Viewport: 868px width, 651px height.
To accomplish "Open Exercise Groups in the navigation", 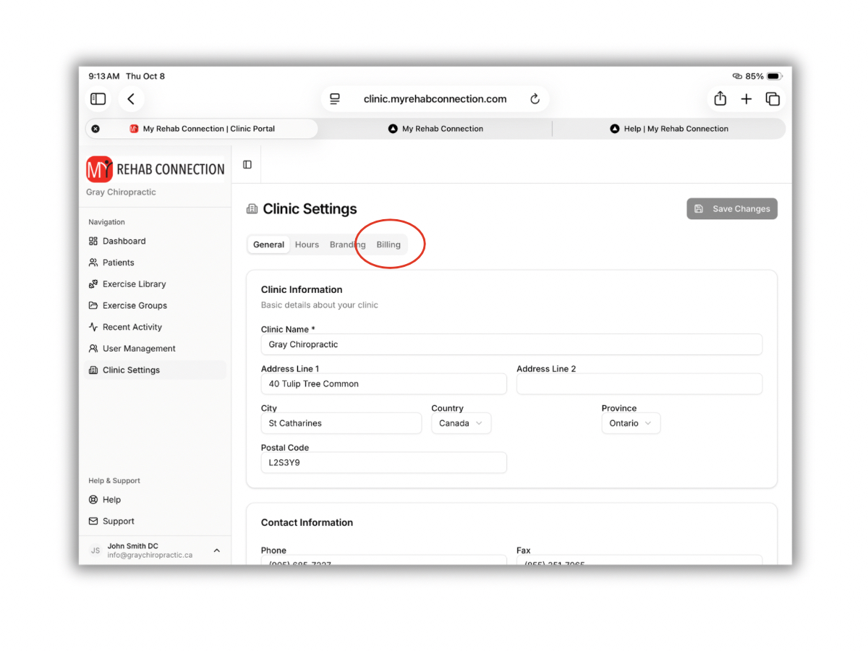I will coord(155,305).
